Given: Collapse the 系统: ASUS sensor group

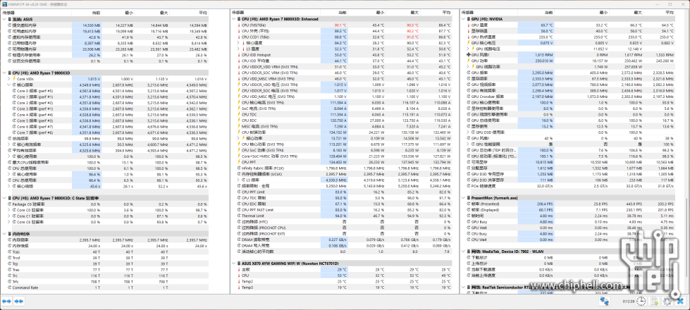Looking at the screenshot, I should coord(4,19).
